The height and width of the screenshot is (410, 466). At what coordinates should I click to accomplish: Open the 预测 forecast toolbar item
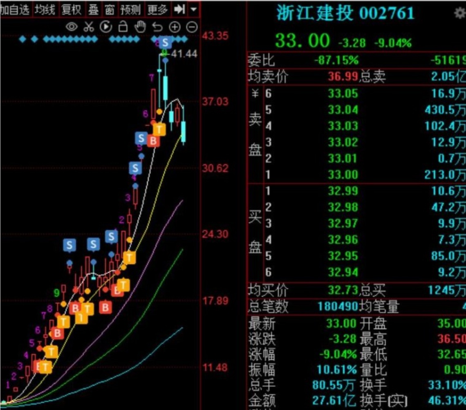(x=130, y=10)
